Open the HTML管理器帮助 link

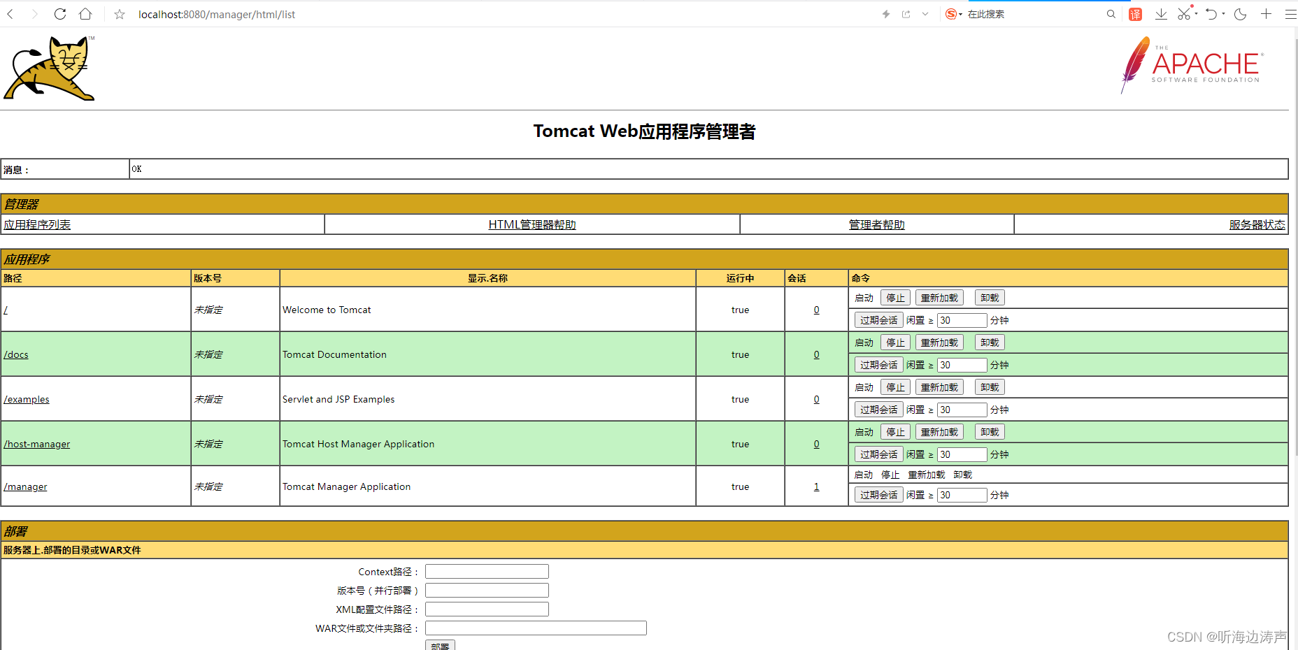pos(532,224)
